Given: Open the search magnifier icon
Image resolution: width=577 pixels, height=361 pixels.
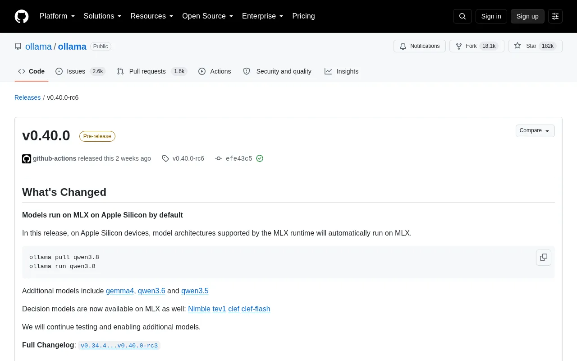Looking at the screenshot, I should pyautogui.click(x=463, y=16).
